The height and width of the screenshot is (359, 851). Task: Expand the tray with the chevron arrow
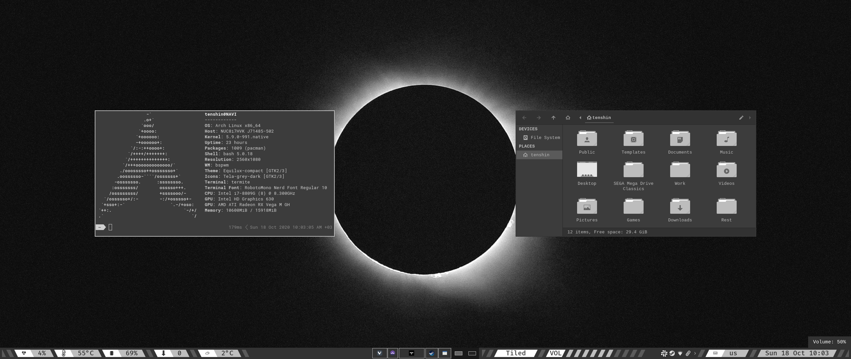click(695, 353)
